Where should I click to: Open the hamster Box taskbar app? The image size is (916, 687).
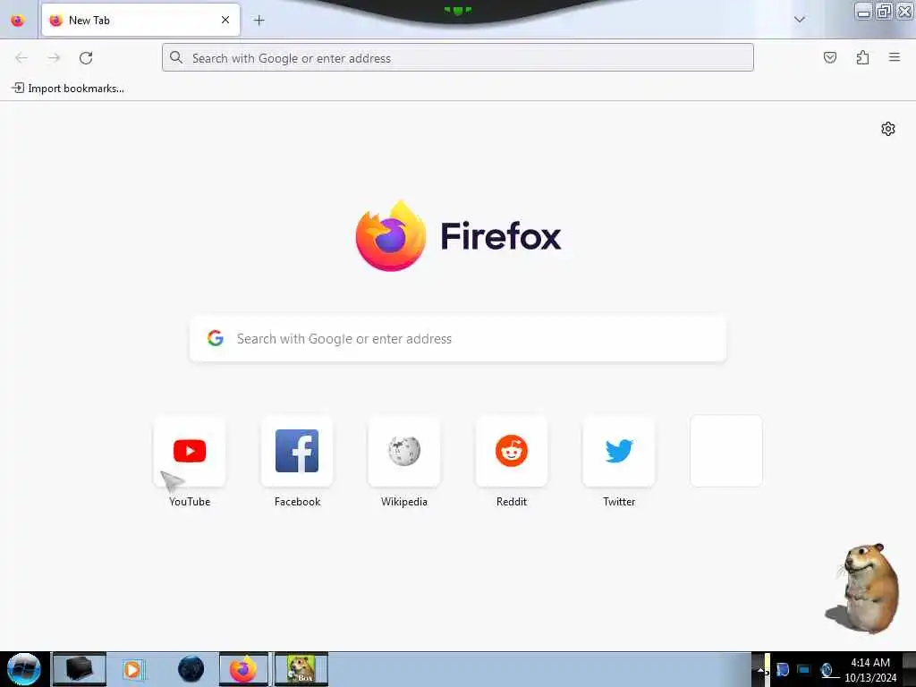[x=301, y=669]
